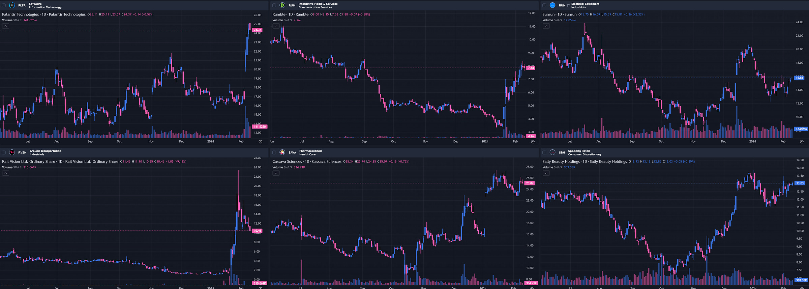The image size is (809, 289).
Task: Select the SBH ticker symbol
Action: click(x=562, y=152)
